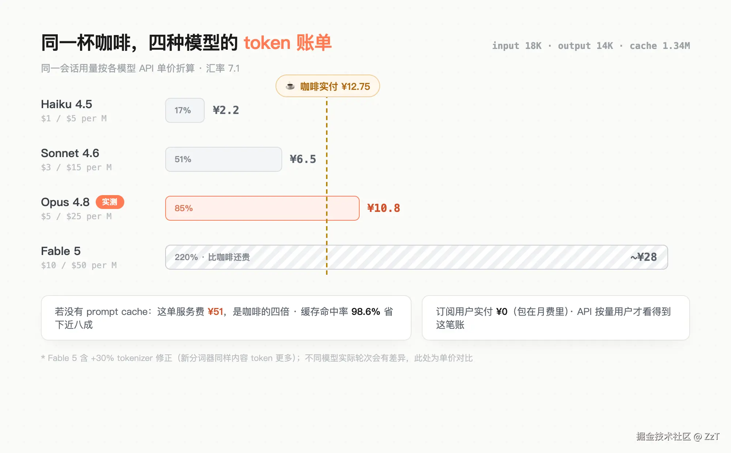This screenshot has height=453, width=731.
Task: Click the red ¥51 figure in the note
Action: click(x=215, y=312)
